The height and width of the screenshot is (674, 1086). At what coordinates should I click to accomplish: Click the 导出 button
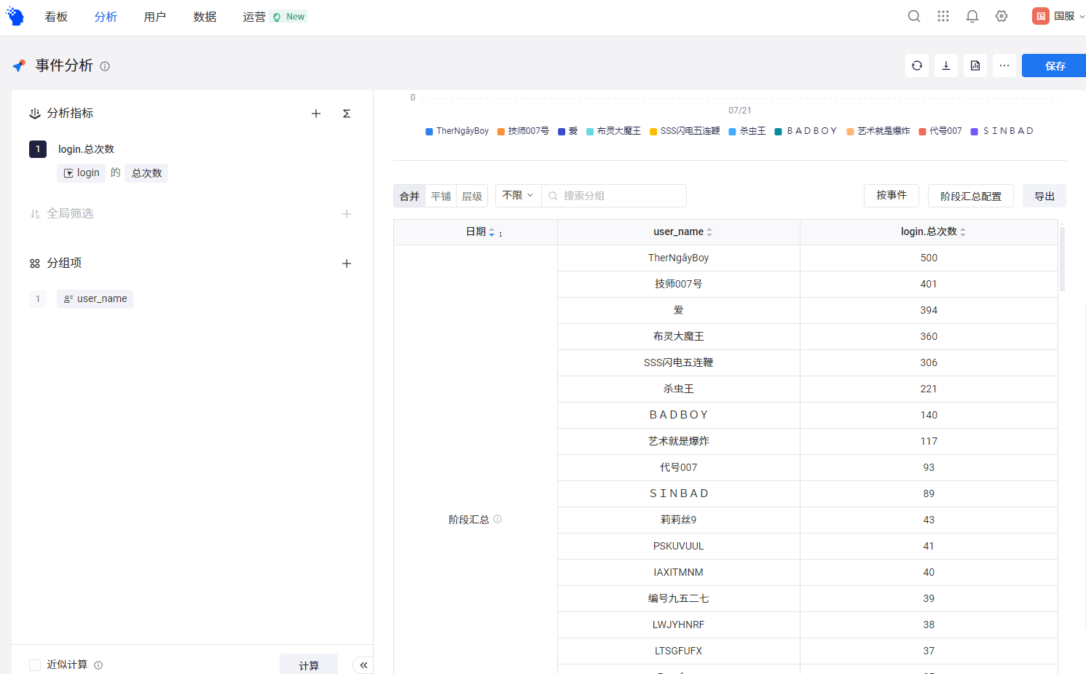point(1044,196)
